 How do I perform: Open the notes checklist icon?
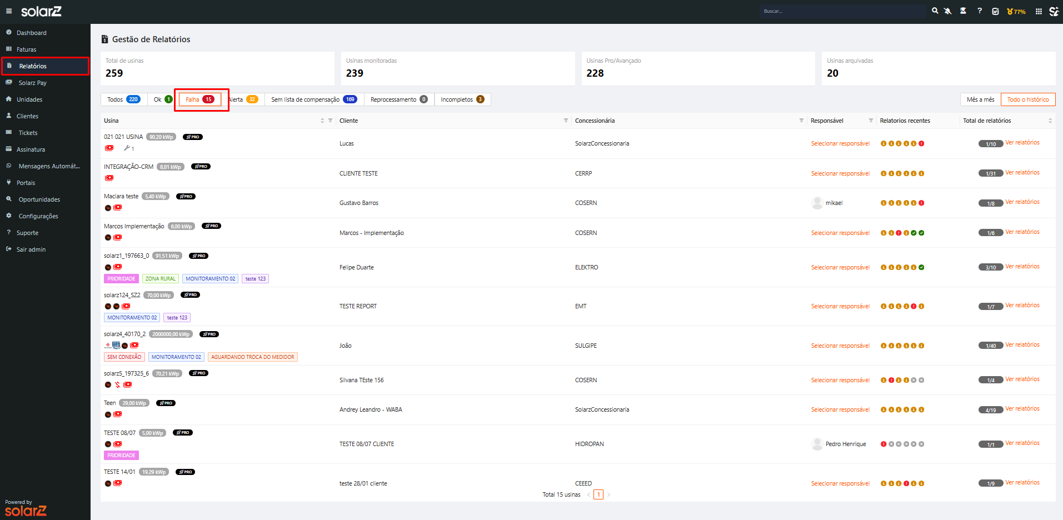click(x=995, y=11)
